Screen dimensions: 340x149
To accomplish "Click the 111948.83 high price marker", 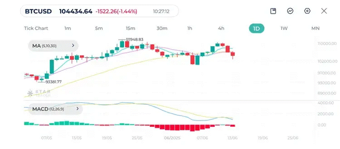I will (134, 39).
